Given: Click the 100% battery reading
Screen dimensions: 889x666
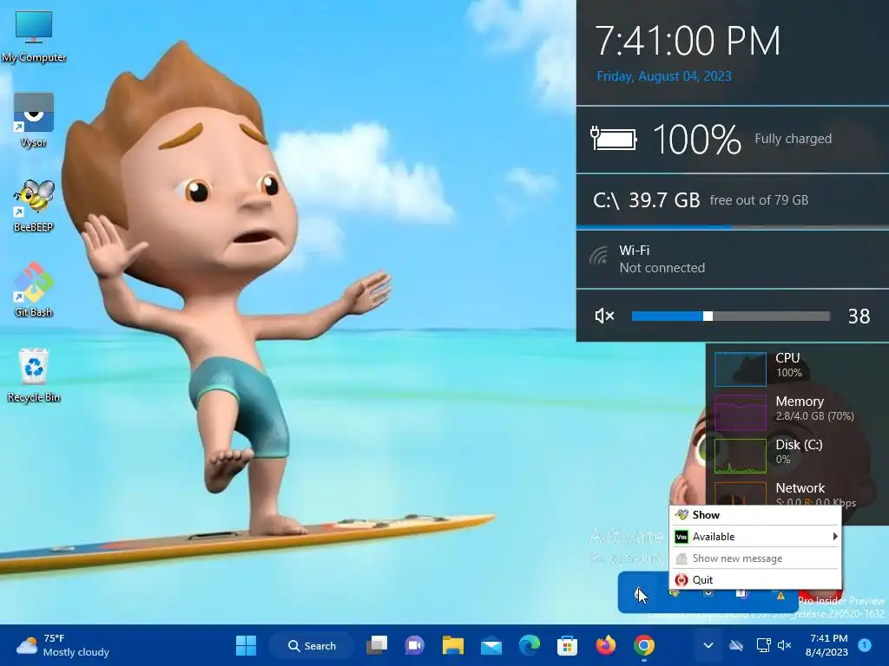Looking at the screenshot, I should 697,140.
